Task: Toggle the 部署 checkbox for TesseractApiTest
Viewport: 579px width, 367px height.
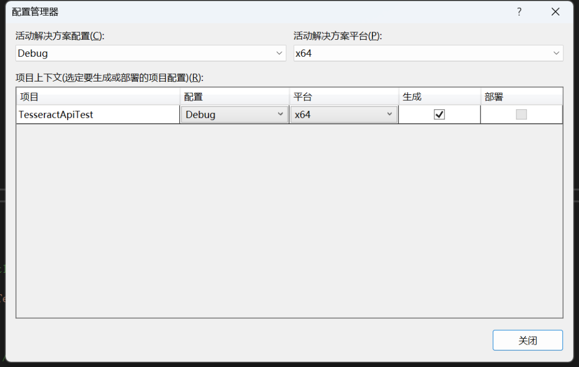Action: pos(522,115)
